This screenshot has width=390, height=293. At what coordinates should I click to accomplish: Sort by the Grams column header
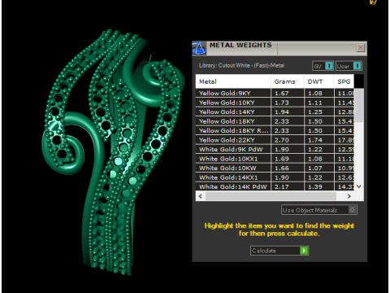[x=288, y=81]
